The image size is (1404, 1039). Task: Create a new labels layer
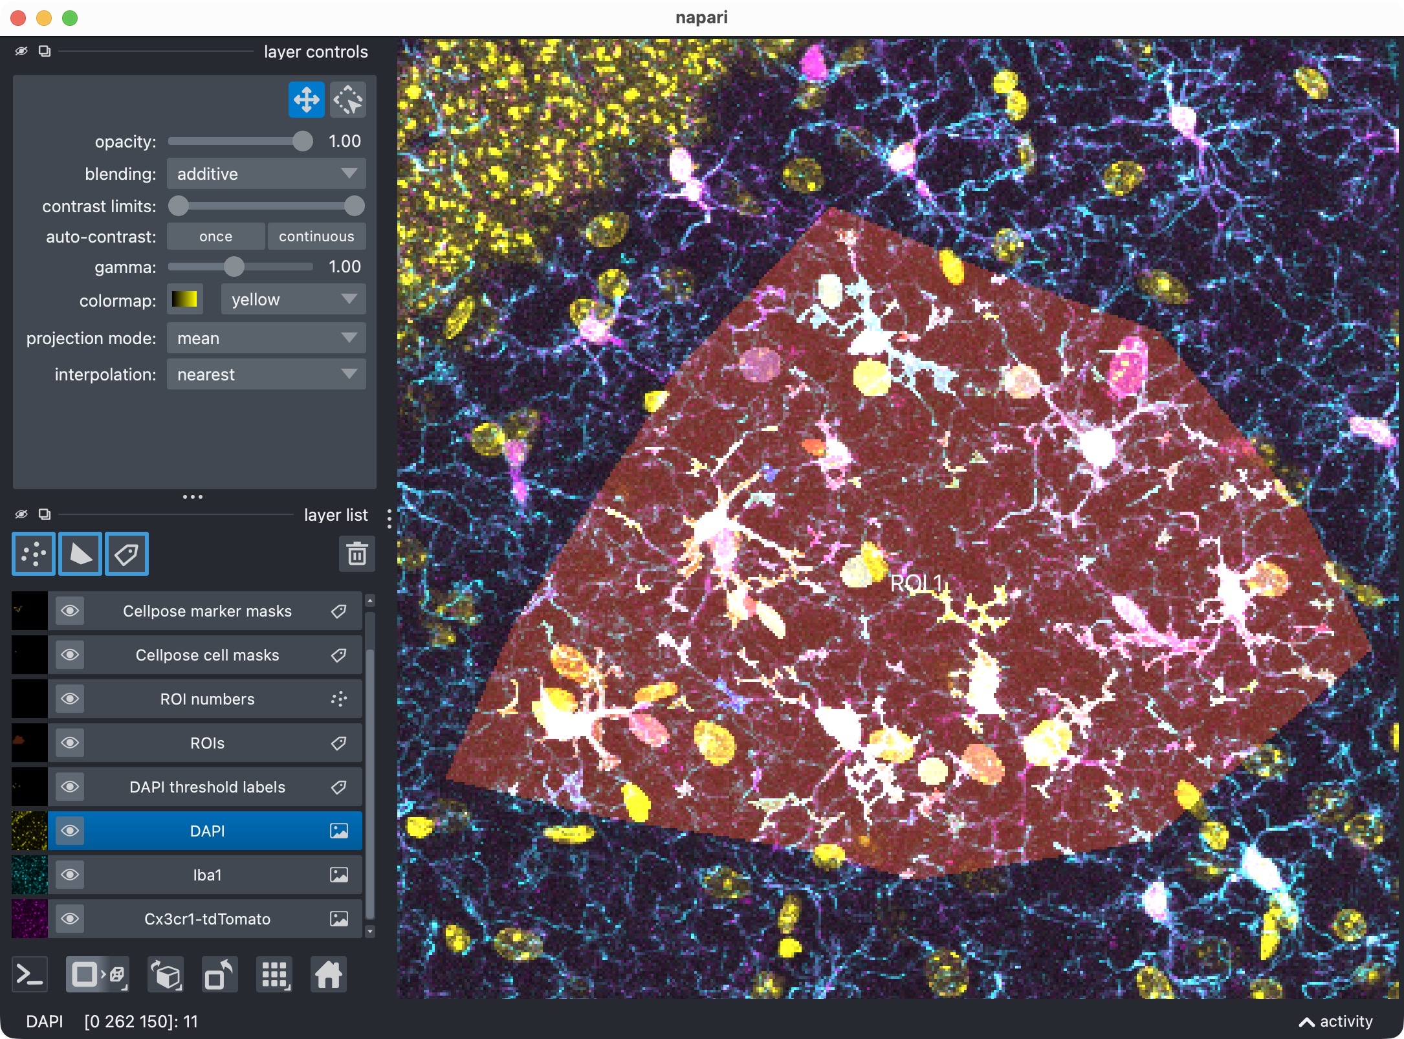pos(127,554)
